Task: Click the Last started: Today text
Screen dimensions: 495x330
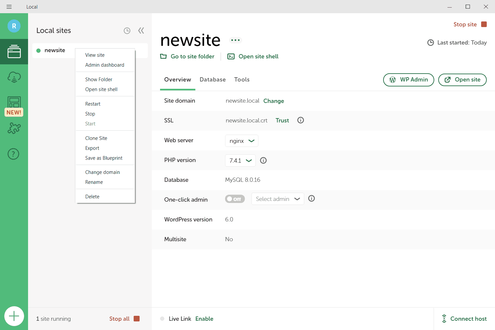Action: tap(462, 43)
